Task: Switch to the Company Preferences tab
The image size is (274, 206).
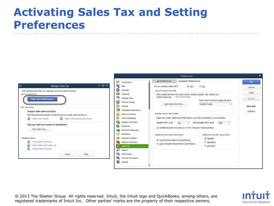Action: click(189, 81)
